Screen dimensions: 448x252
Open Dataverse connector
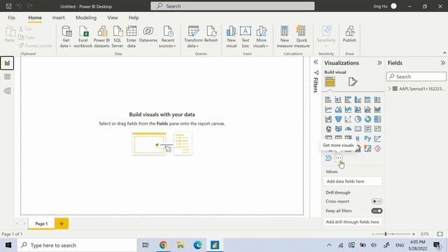point(148,34)
